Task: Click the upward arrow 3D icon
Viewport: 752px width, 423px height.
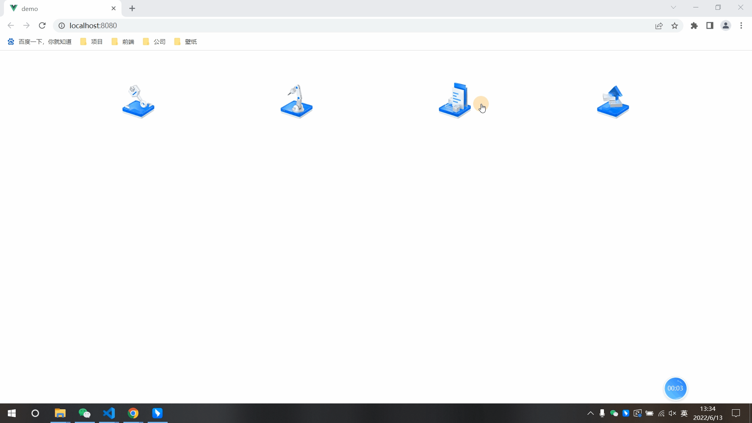Action: 613,101
